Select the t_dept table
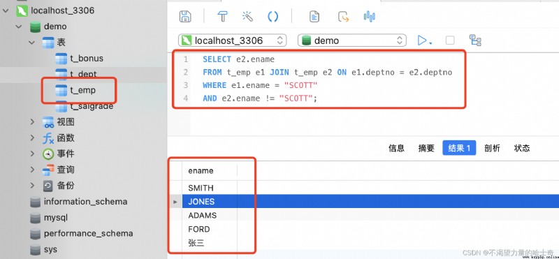 tap(83, 75)
